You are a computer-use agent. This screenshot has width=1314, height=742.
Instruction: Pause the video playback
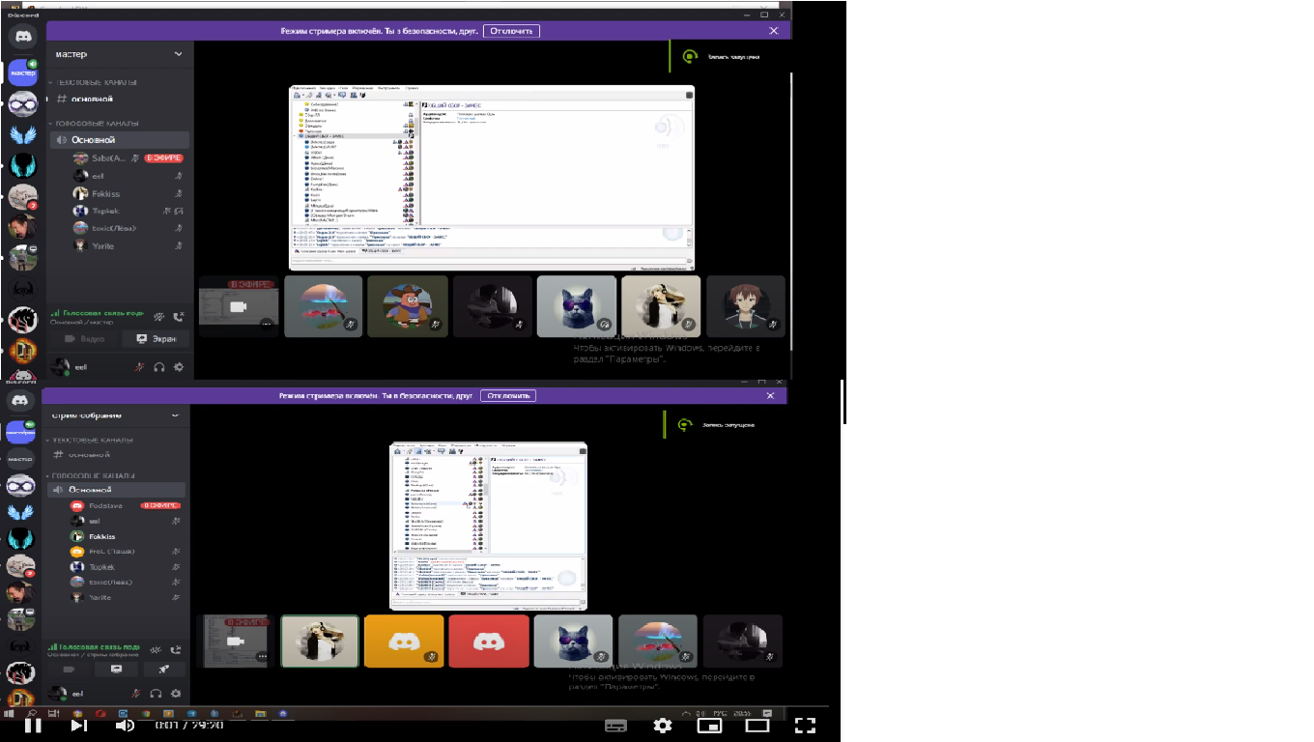tap(33, 725)
